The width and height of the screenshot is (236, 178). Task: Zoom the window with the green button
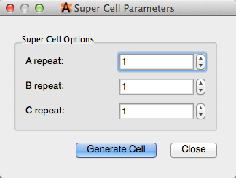coord(39,8)
